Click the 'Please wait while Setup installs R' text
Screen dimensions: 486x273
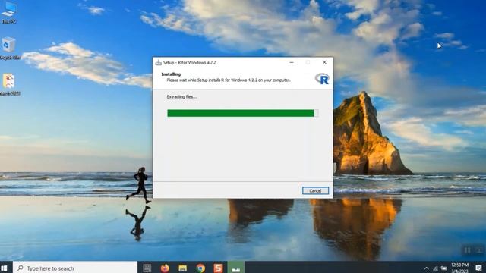pos(229,80)
